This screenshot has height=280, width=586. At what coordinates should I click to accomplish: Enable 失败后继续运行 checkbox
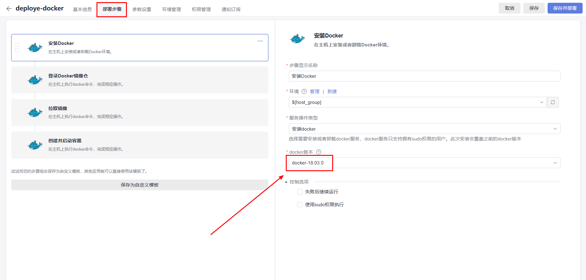300,192
